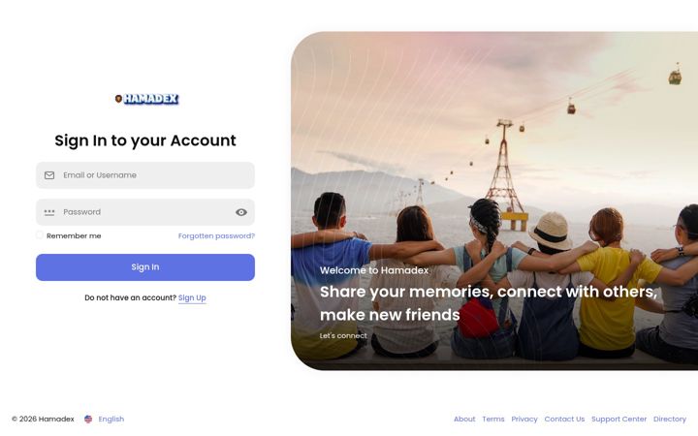Click the Remember me label
This screenshot has height=436, width=698.
[x=74, y=235]
